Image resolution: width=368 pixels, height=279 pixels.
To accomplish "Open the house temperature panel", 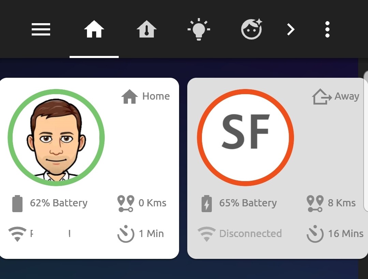I will 147,29.
